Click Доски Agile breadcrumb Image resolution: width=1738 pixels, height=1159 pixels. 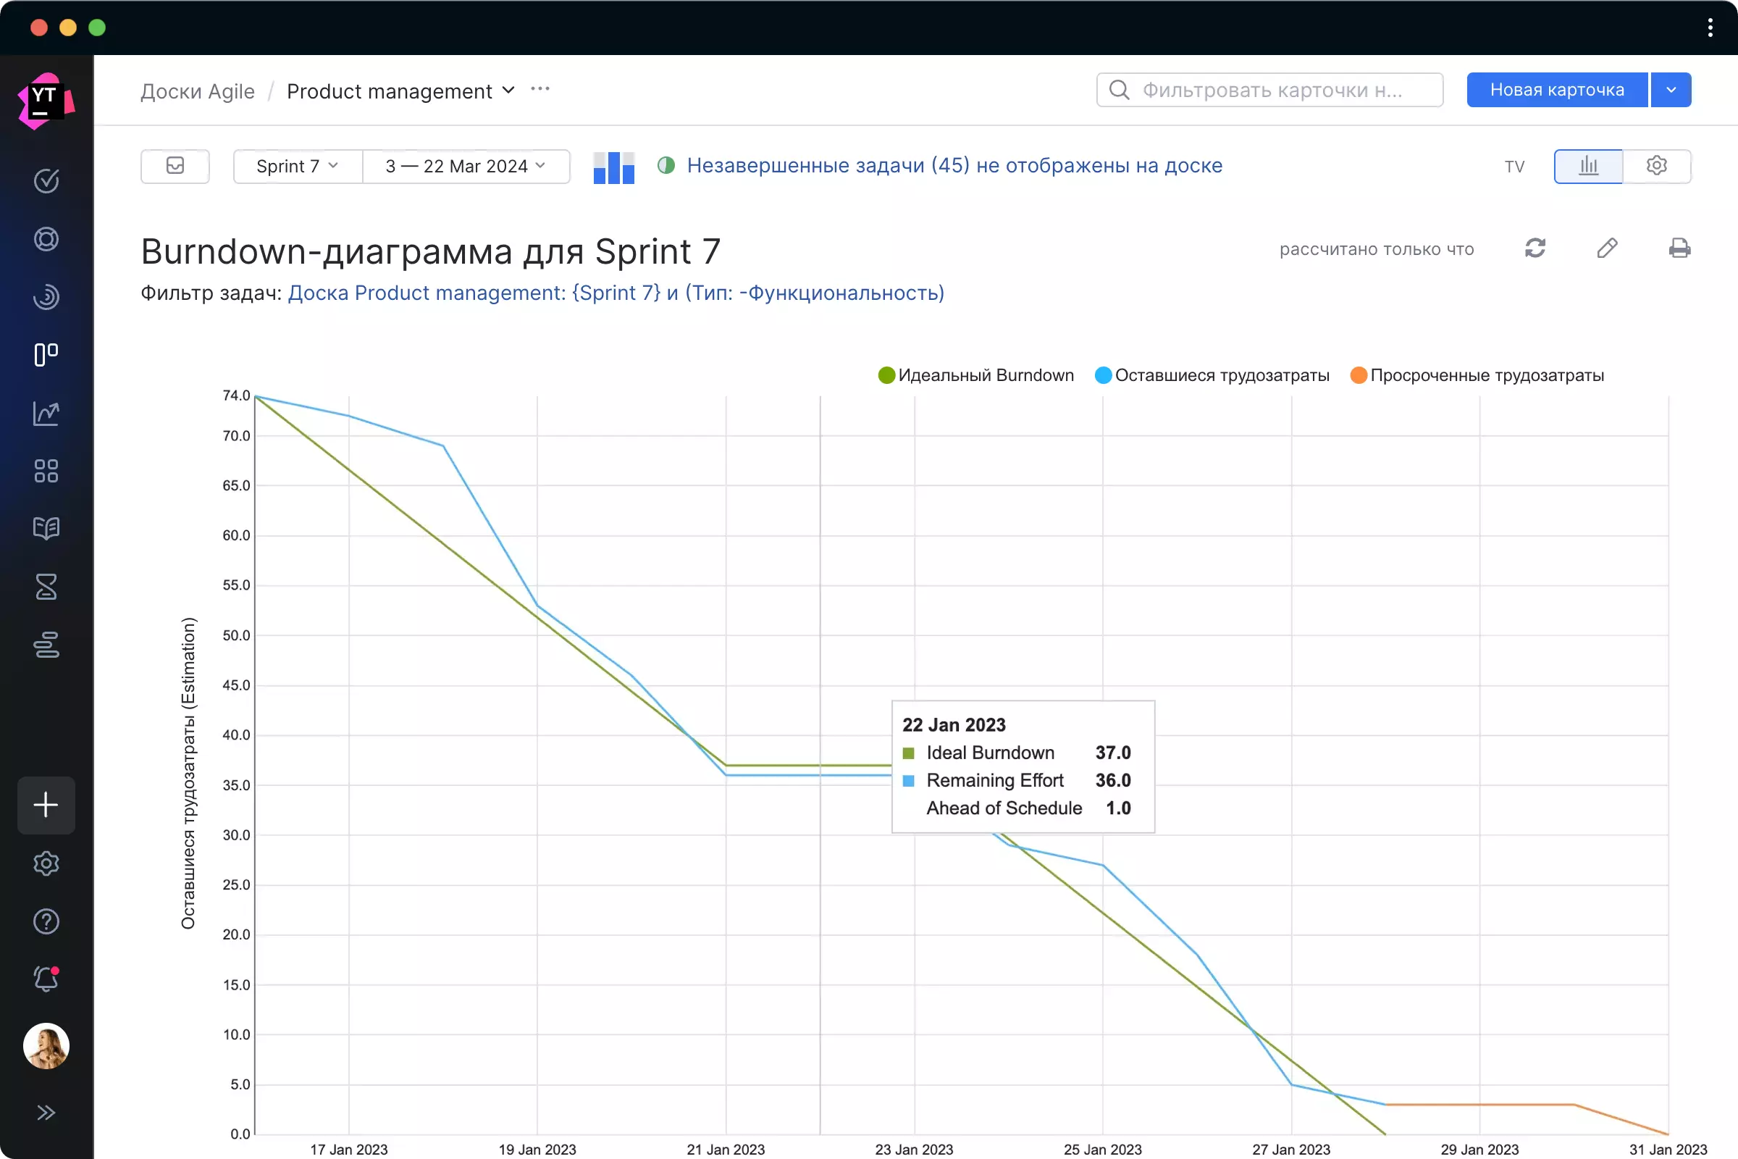click(x=197, y=91)
